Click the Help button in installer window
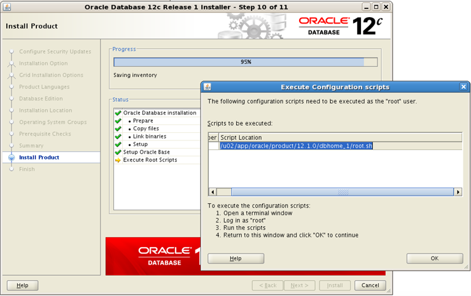The width and height of the screenshot is (471, 296). [x=22, y=285]
